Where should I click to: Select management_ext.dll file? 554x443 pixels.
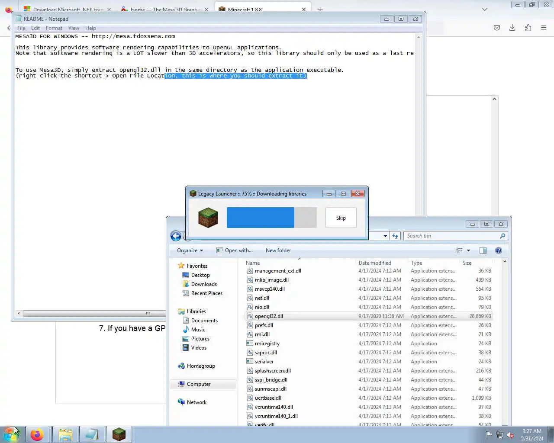368,271
